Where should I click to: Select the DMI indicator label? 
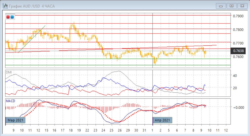pyautogui.click(x=9, y=72)
